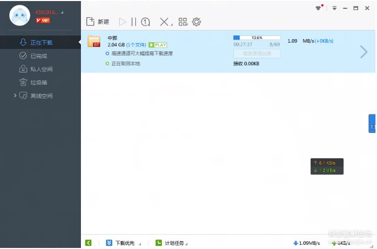Click the 接收 0.00KB text
377x249 pixels.
(246, 64)
